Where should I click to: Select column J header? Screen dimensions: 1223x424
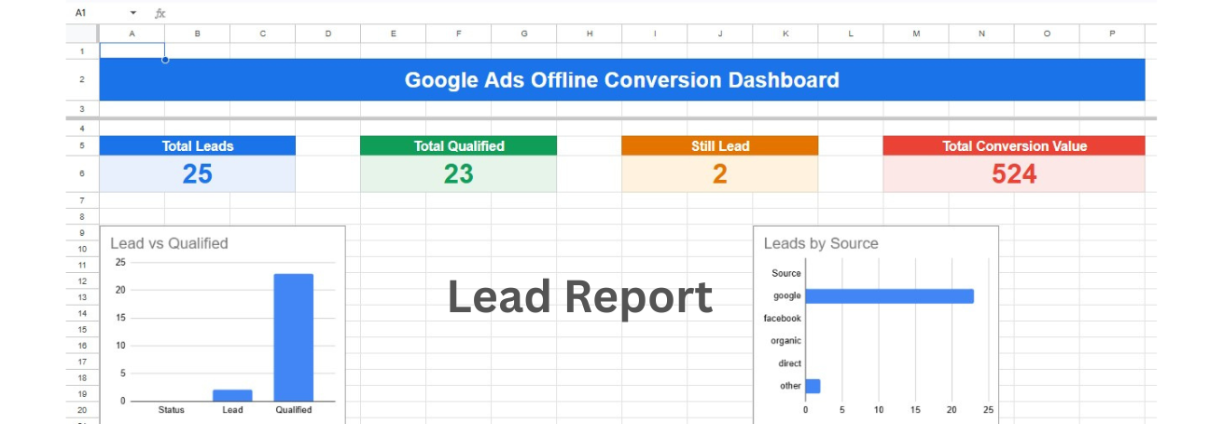(x=719, y=34)
